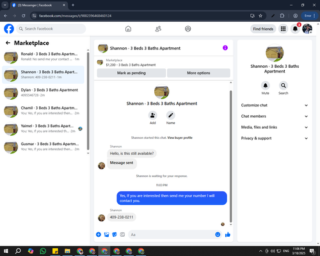Expand the Customize chat section
This screenshot has height=256, width=320.
click(x=275, y=105)
